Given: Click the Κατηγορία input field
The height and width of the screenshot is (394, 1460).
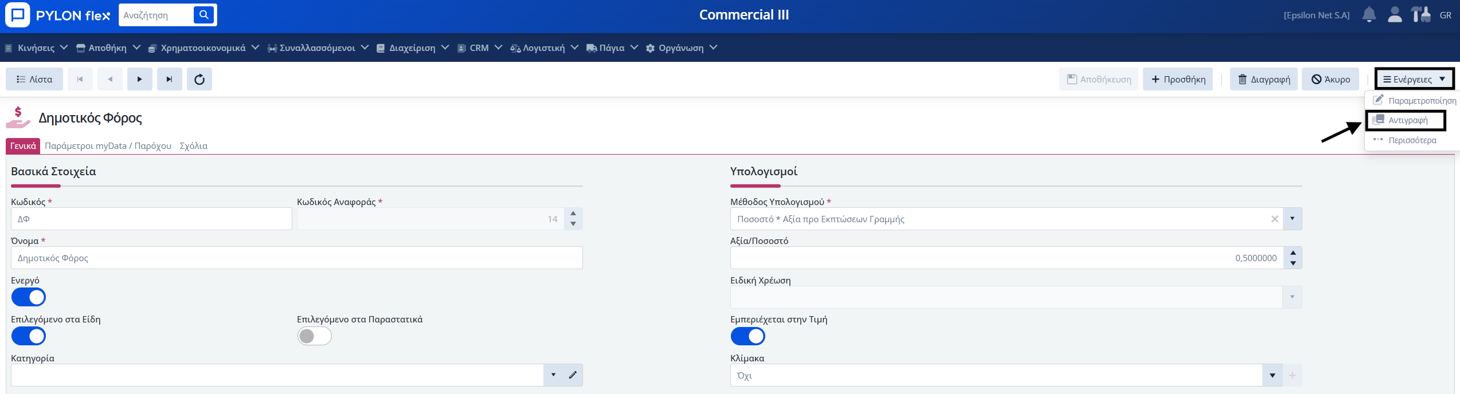Looking at the screenshot, I should (277, 375).
